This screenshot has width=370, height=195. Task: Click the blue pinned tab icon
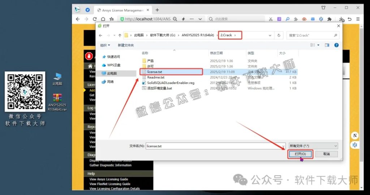[x=87, y=10]
